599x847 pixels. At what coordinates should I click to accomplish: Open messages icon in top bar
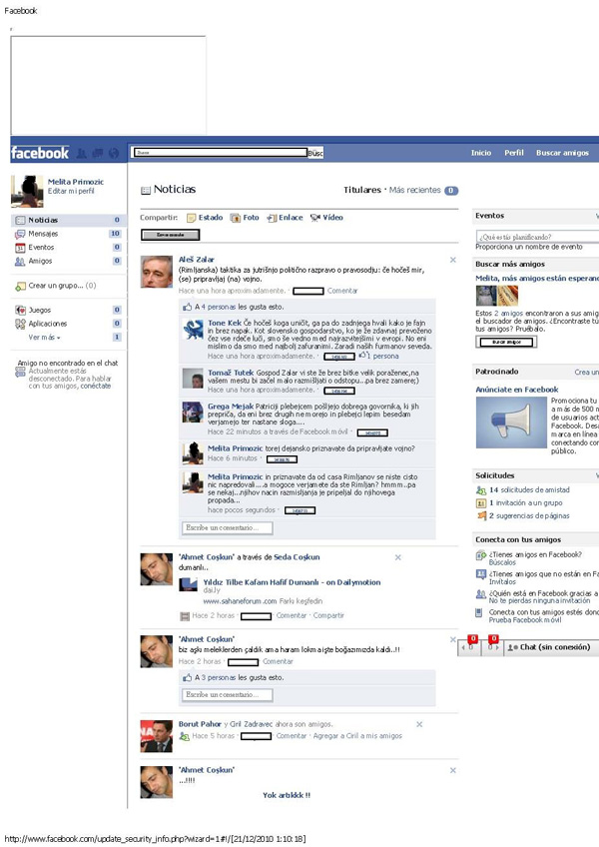point(97,154)
